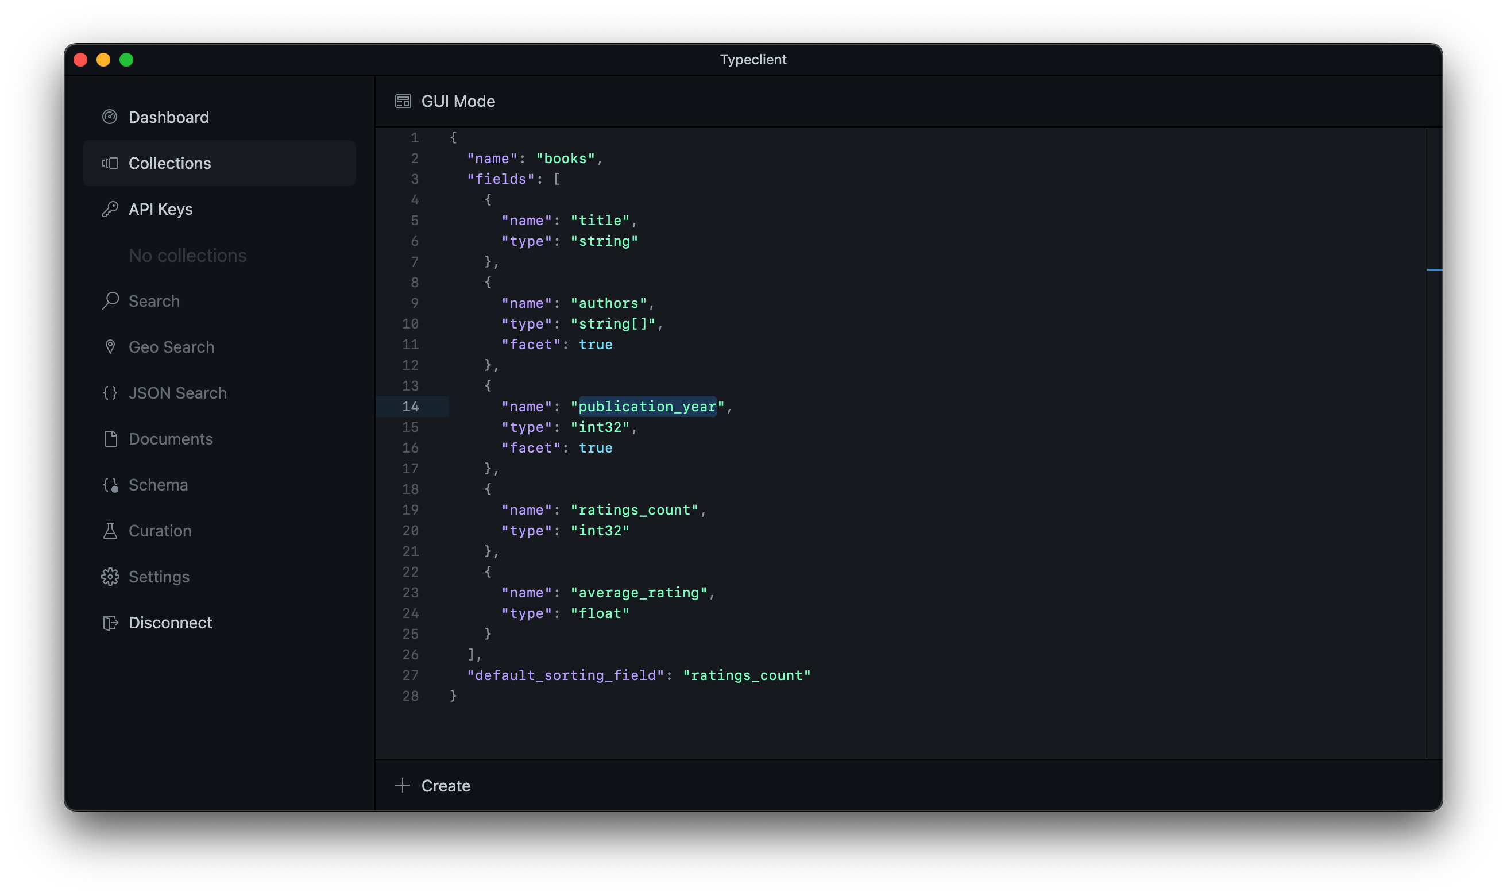This screenshot has width=1507, height=896.
Task: Click the Collections sidebar icon
Action: (x=109, y=162)
